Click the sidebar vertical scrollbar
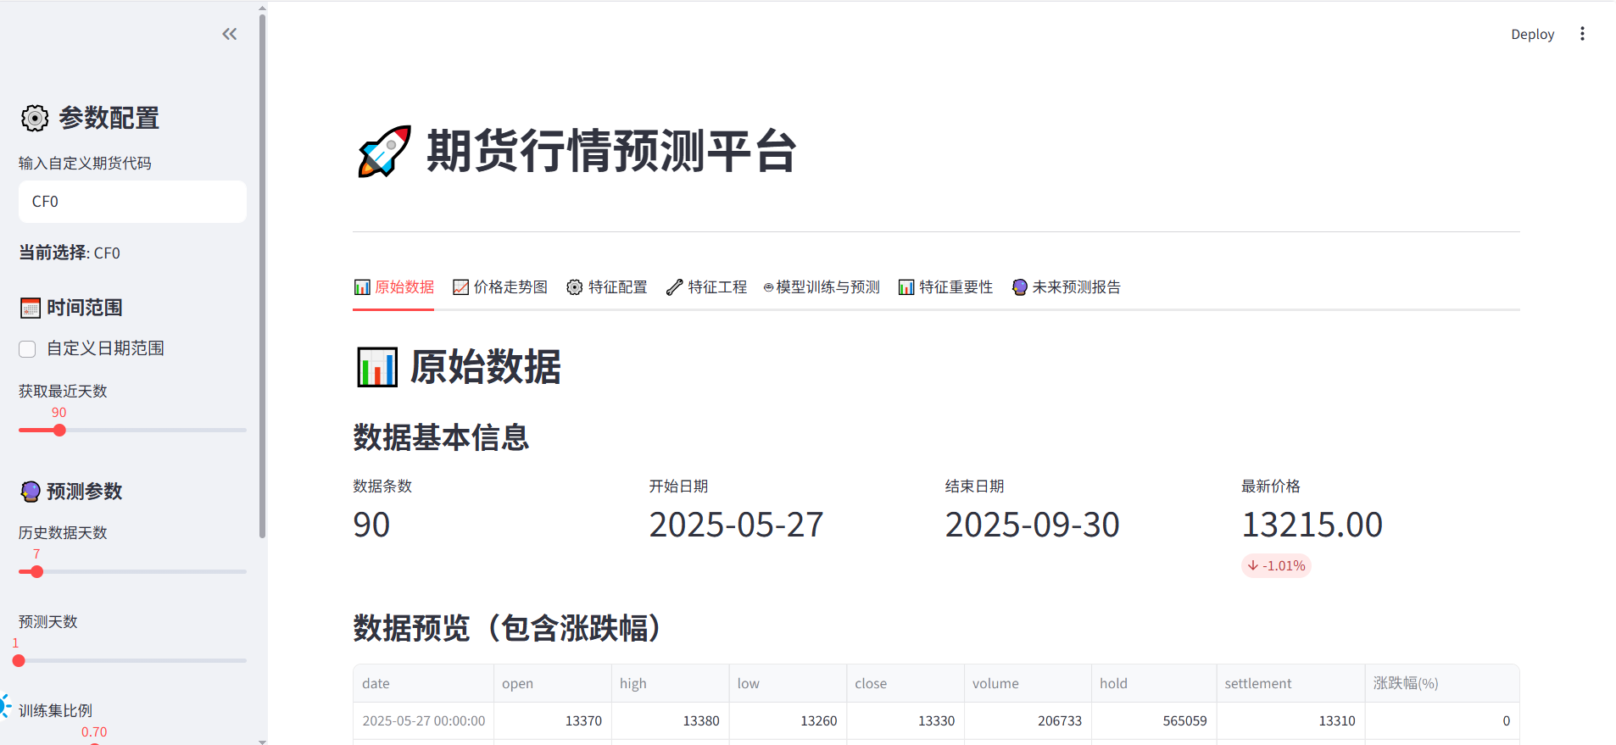Viewport: 1616px width, 745px height. click(x=262, y=275)
